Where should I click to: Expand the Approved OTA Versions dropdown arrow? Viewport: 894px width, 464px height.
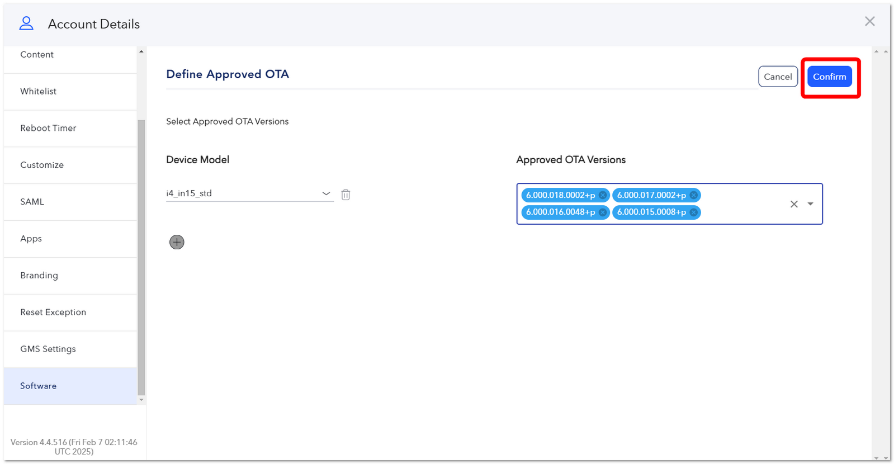pyautogui.click(x=810, y=204)
